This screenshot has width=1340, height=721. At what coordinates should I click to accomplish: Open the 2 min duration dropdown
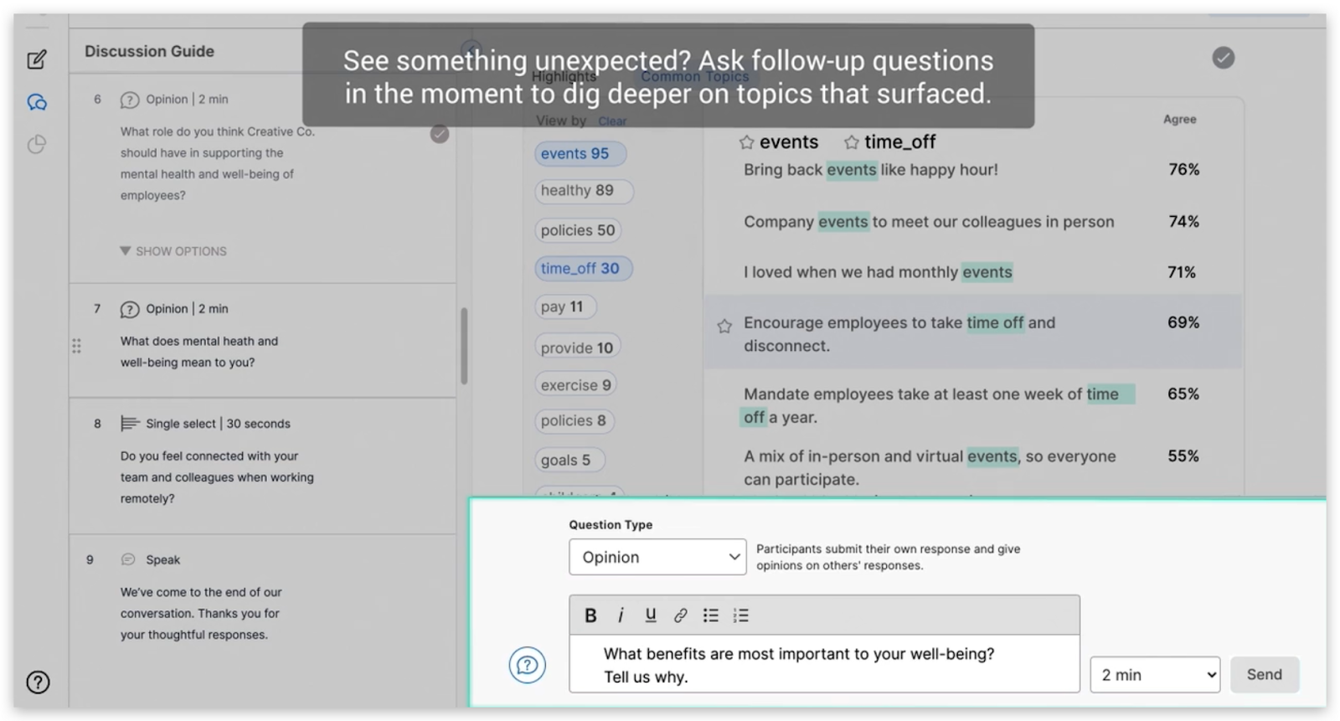[1155, 675]
